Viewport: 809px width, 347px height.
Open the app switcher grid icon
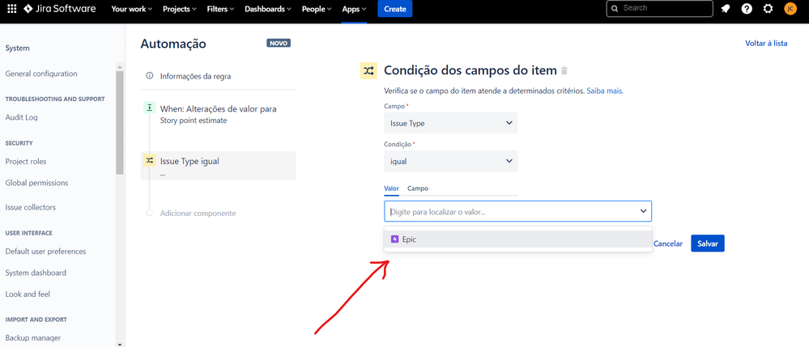pos(11,9)
